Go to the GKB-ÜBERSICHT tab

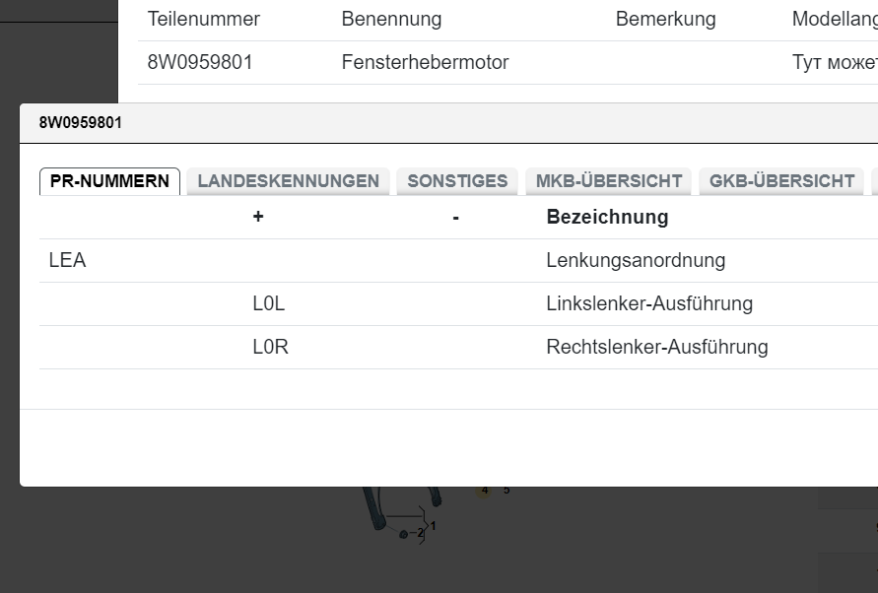click(781, 181)
